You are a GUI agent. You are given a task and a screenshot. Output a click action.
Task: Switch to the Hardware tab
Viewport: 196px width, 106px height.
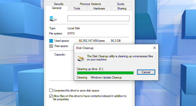(99, 8)
